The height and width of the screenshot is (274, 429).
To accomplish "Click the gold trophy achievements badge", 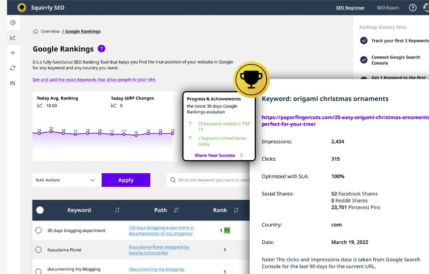I will coord(252,79).
